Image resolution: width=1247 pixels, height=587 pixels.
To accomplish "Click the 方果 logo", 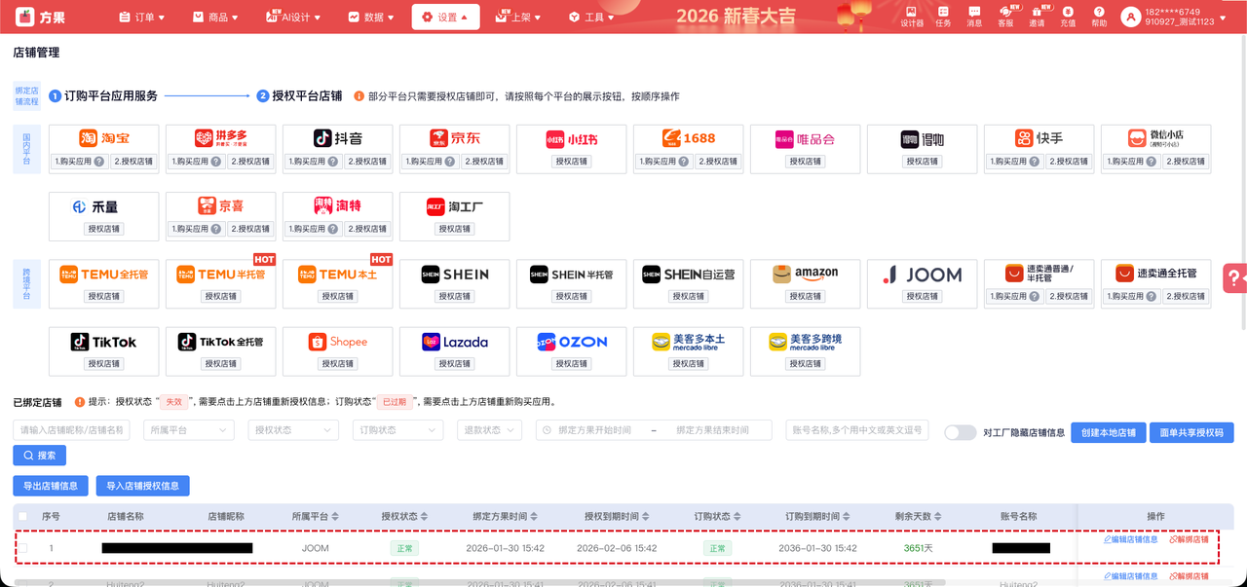I will click(40, 17).
